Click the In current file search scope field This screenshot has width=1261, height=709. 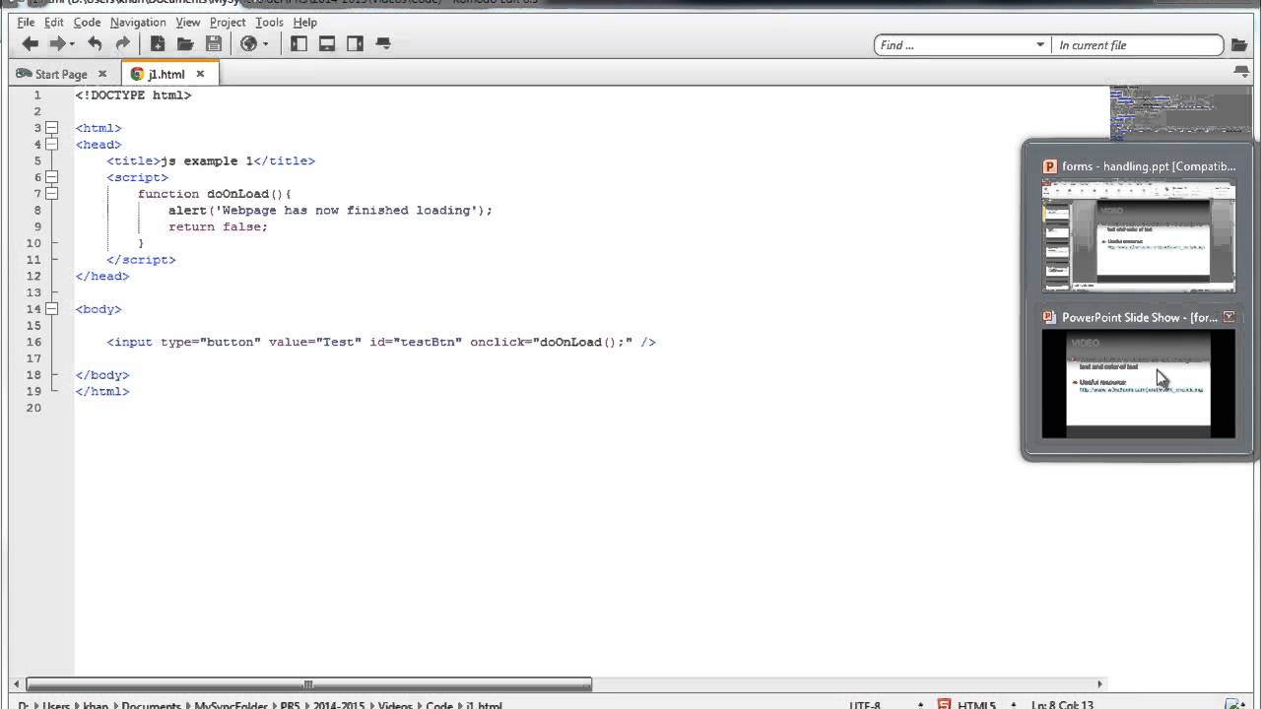1137,45
